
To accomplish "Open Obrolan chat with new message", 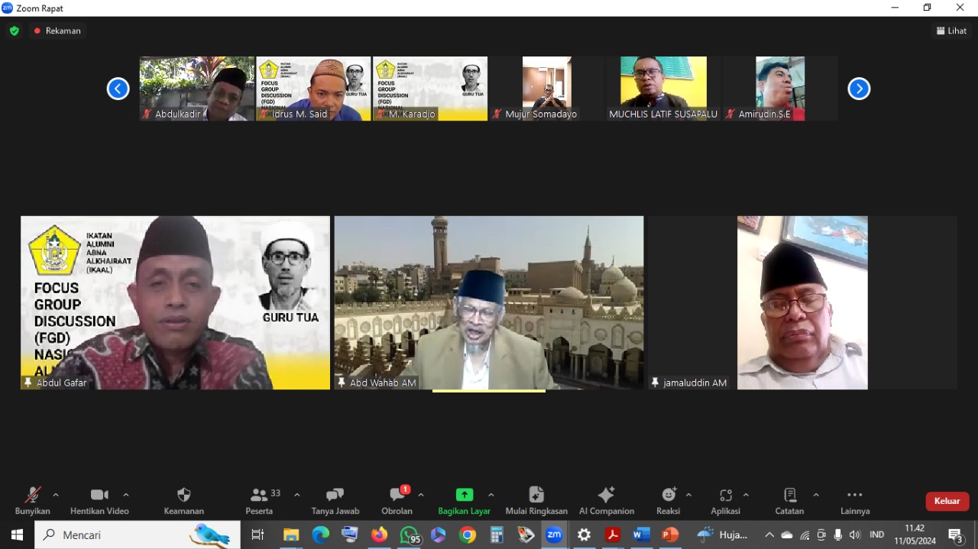I will pyautogui.click(x=397, y=500).
